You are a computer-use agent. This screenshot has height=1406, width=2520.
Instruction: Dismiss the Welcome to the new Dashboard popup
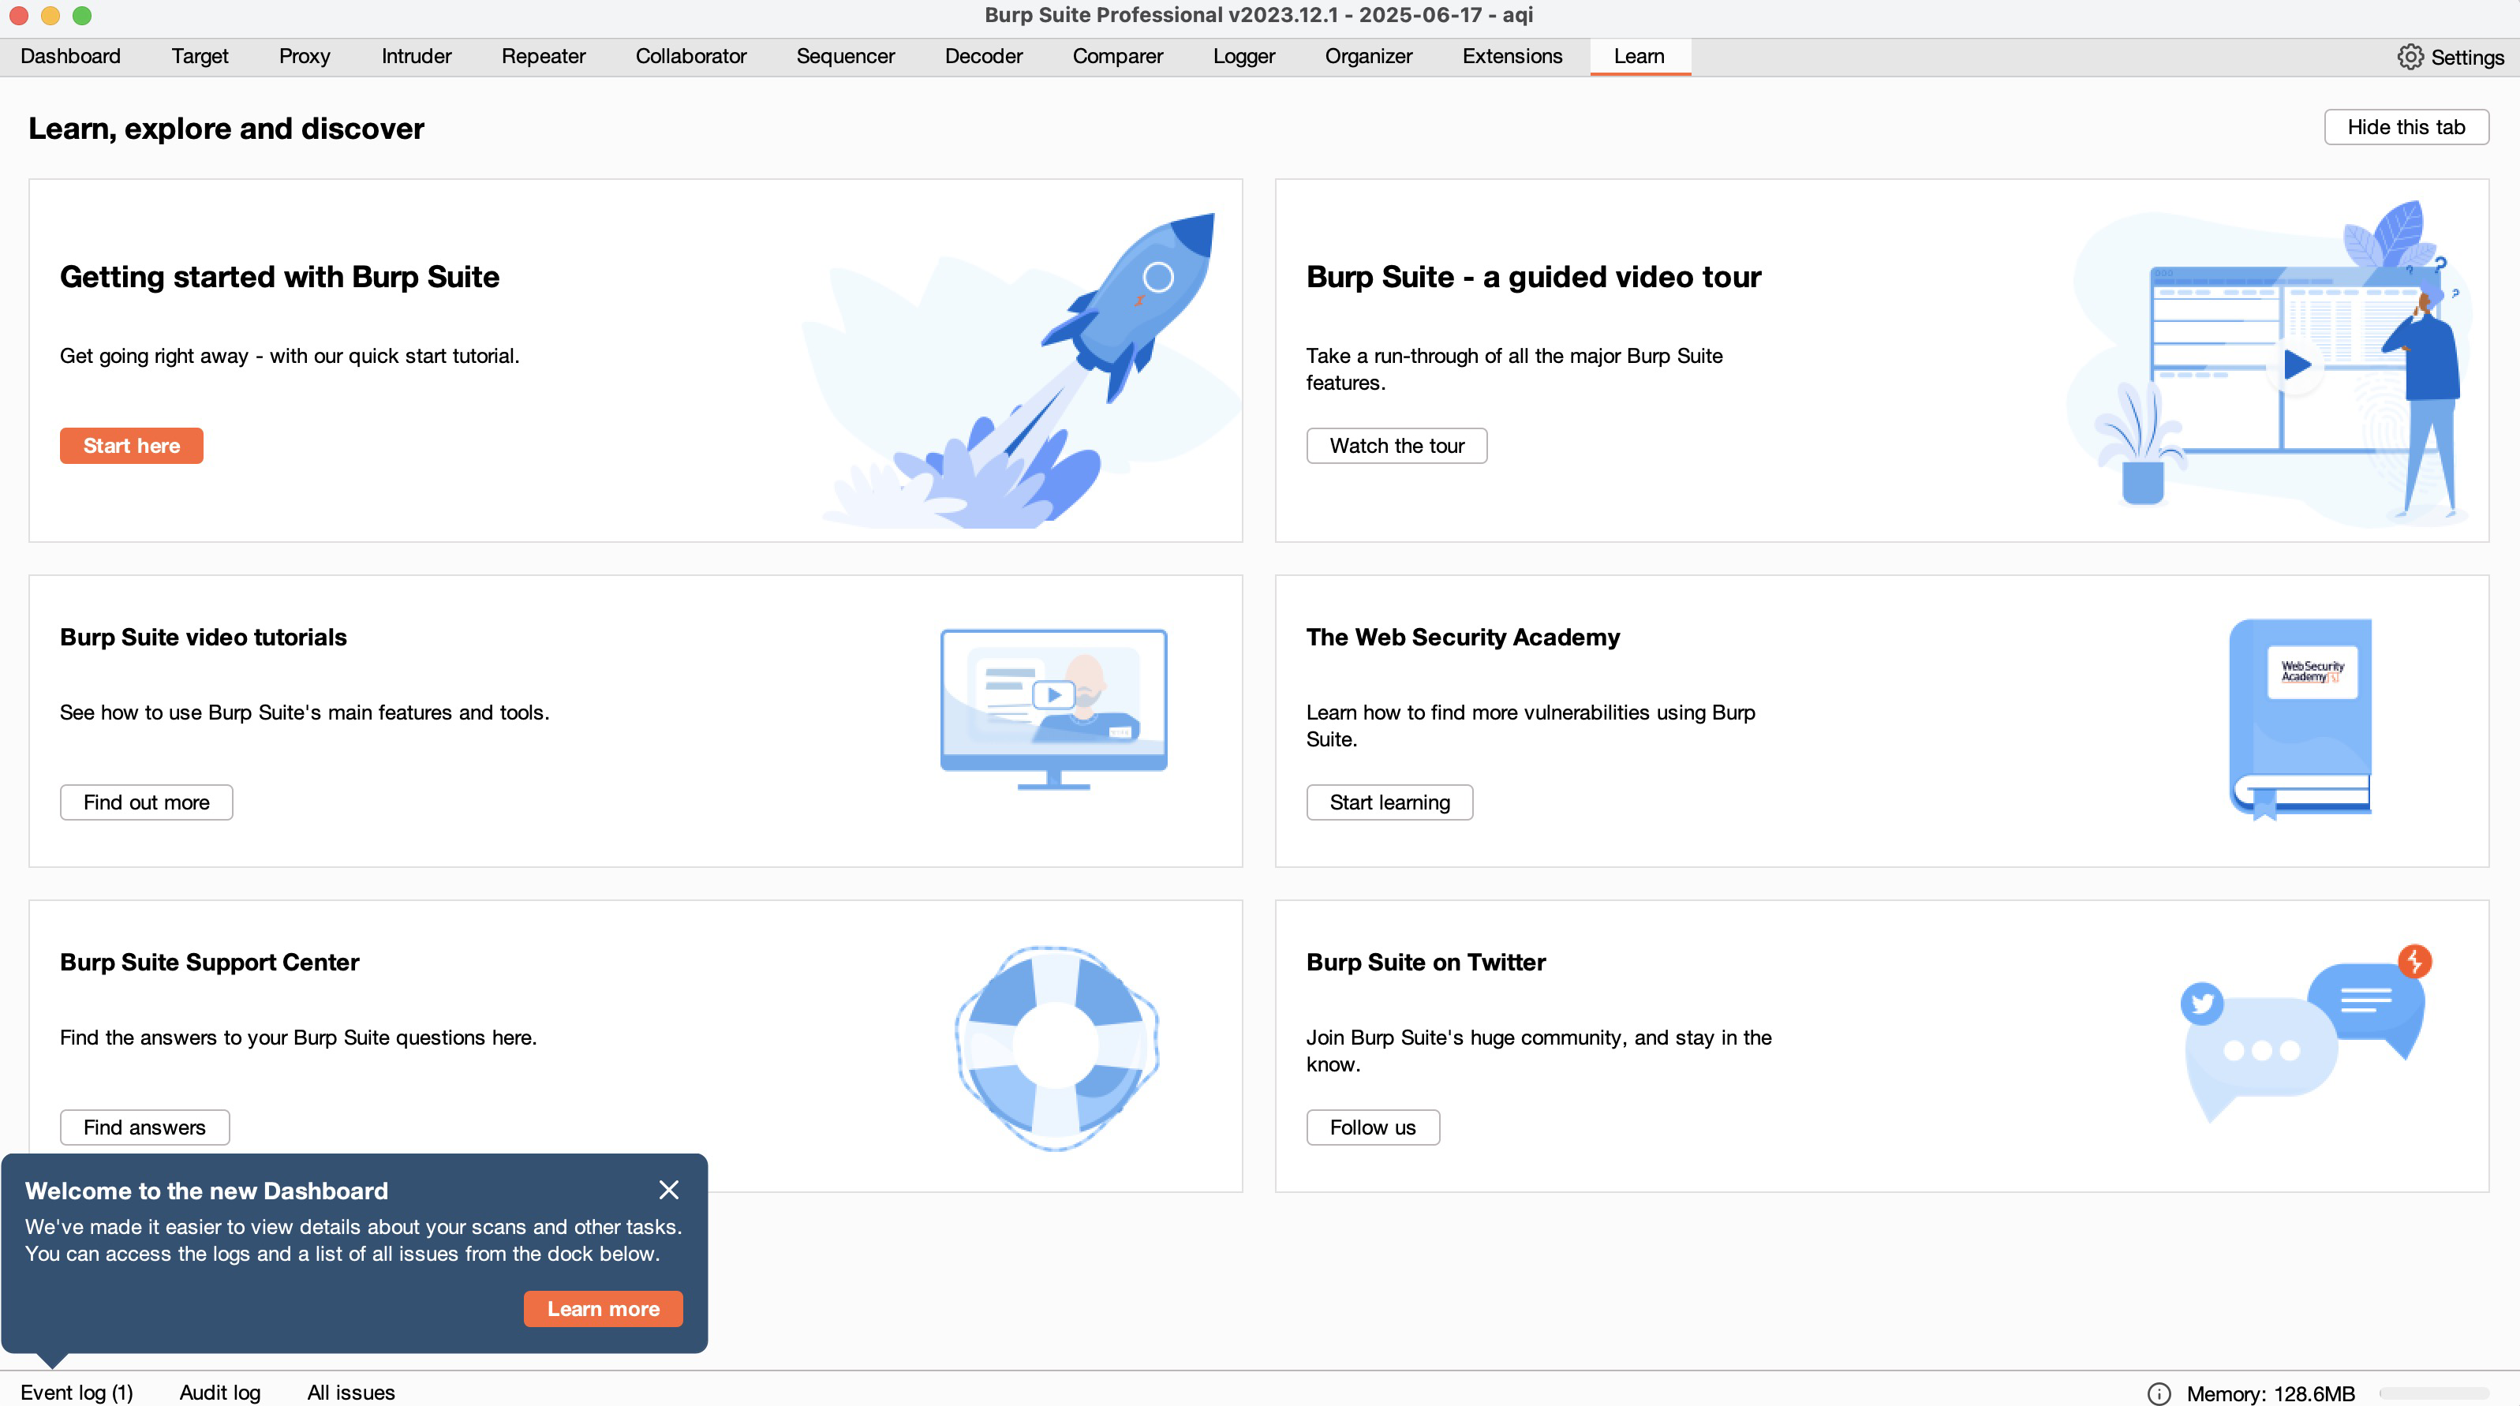[669, 1190]
